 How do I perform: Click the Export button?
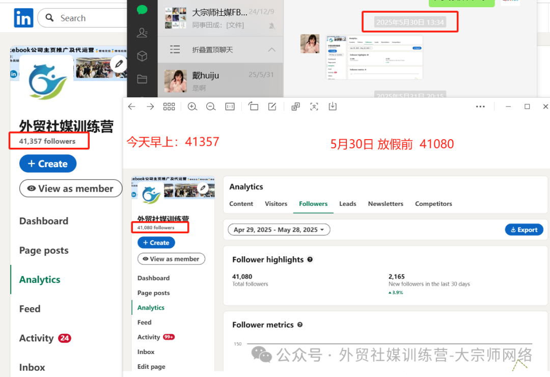(x=524, y=230)
